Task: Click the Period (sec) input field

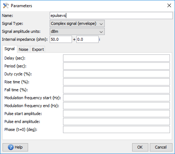Action: tap(116, 66)
